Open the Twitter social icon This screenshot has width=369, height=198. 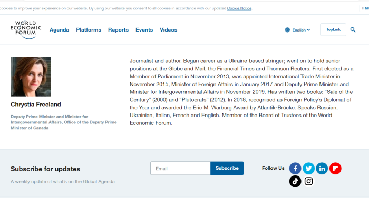(x=308, y=169)
